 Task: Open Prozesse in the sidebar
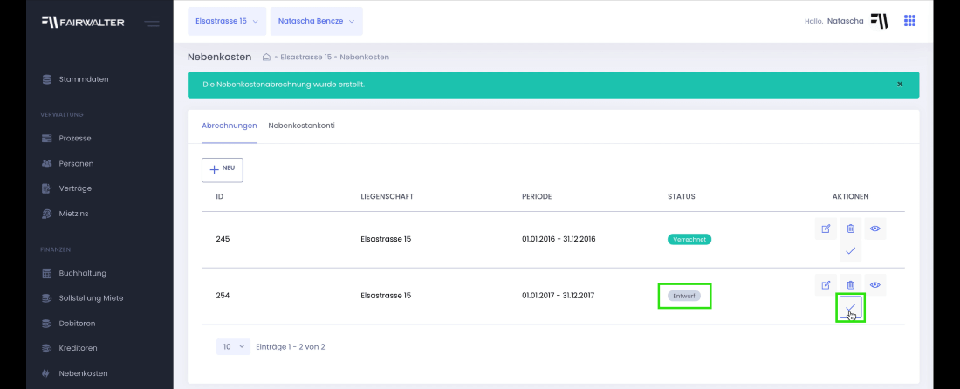75,138
